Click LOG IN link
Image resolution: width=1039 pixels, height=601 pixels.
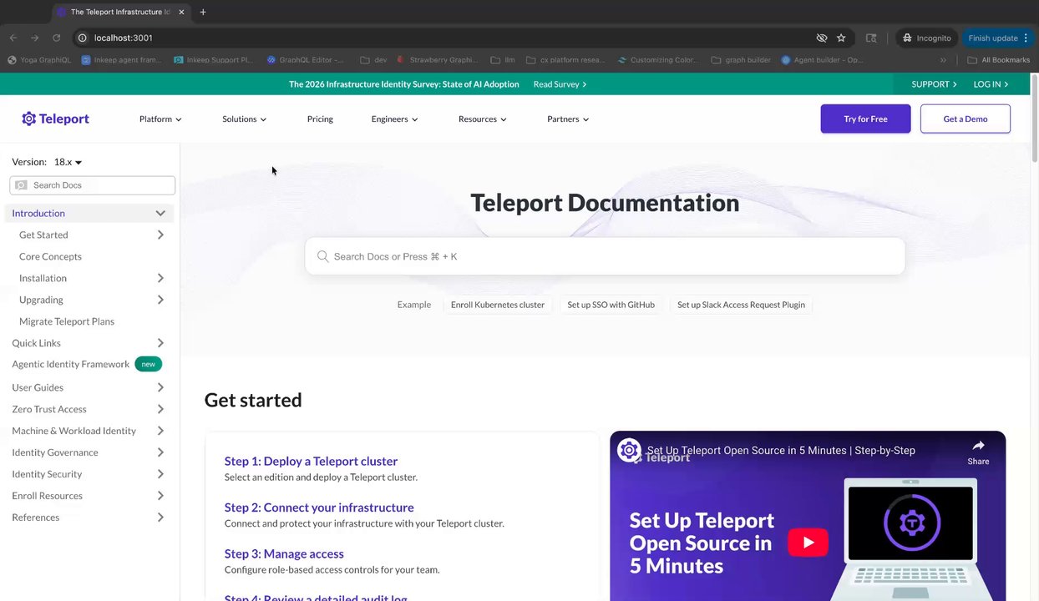coord(991,84)
